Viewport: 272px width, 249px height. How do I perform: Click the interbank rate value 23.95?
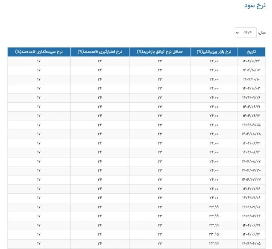(x=214, y=234)
